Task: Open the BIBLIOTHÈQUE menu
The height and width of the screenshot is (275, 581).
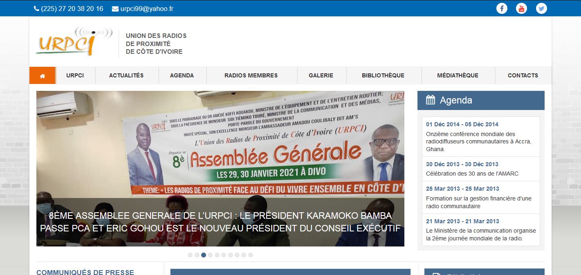Action: pos(383,75)
